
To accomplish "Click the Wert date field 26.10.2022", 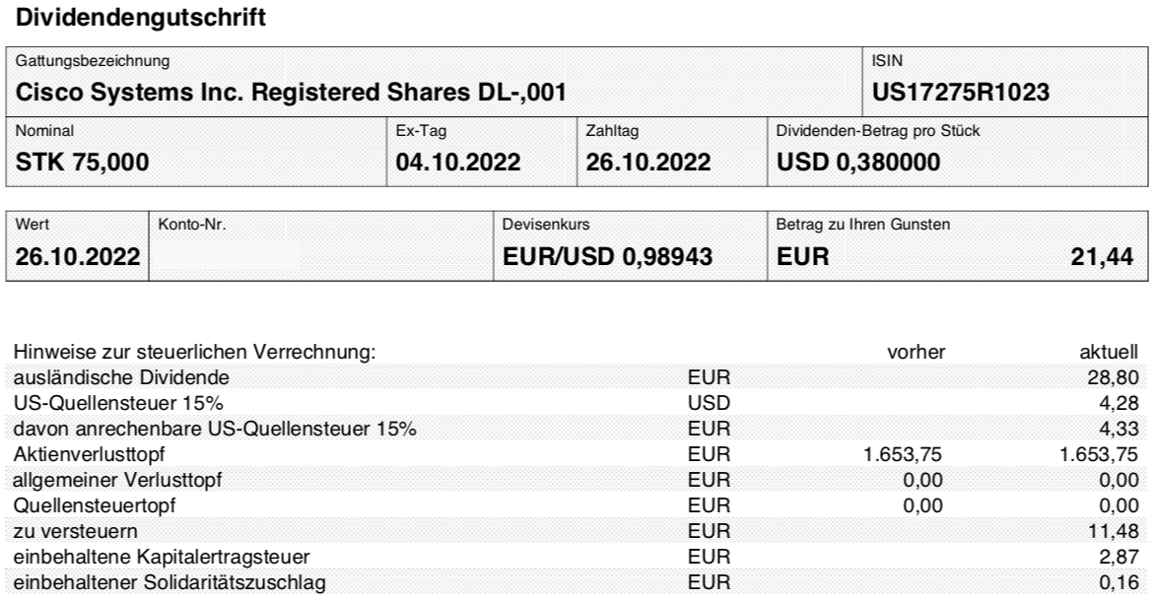I will (x=78, y=256).
